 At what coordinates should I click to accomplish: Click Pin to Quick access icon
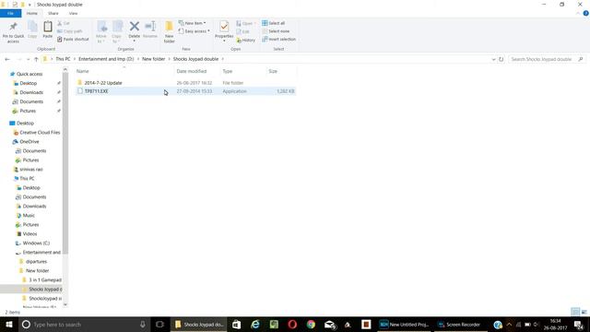pyautogui.click(x=13, y=31)
